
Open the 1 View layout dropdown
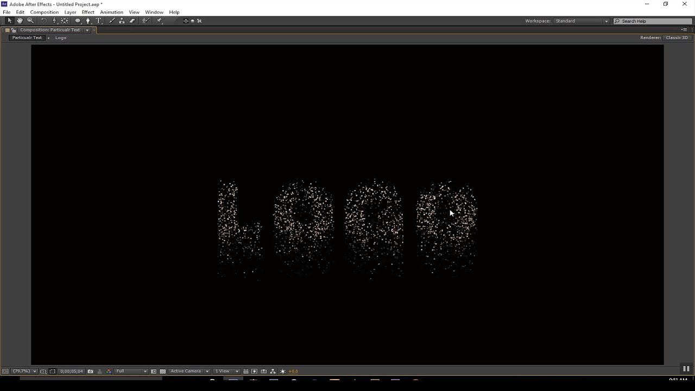pyautogui.click(x=226, y=371)
